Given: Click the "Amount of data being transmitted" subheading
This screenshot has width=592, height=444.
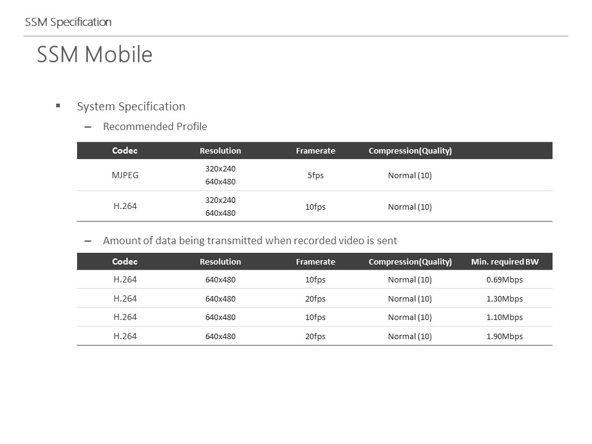Looking at the screenshot, I should 250,241.
